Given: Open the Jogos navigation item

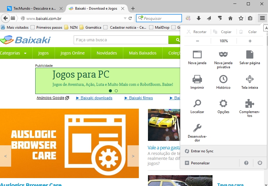Looking at the screenshot, I should pos(43,53).
